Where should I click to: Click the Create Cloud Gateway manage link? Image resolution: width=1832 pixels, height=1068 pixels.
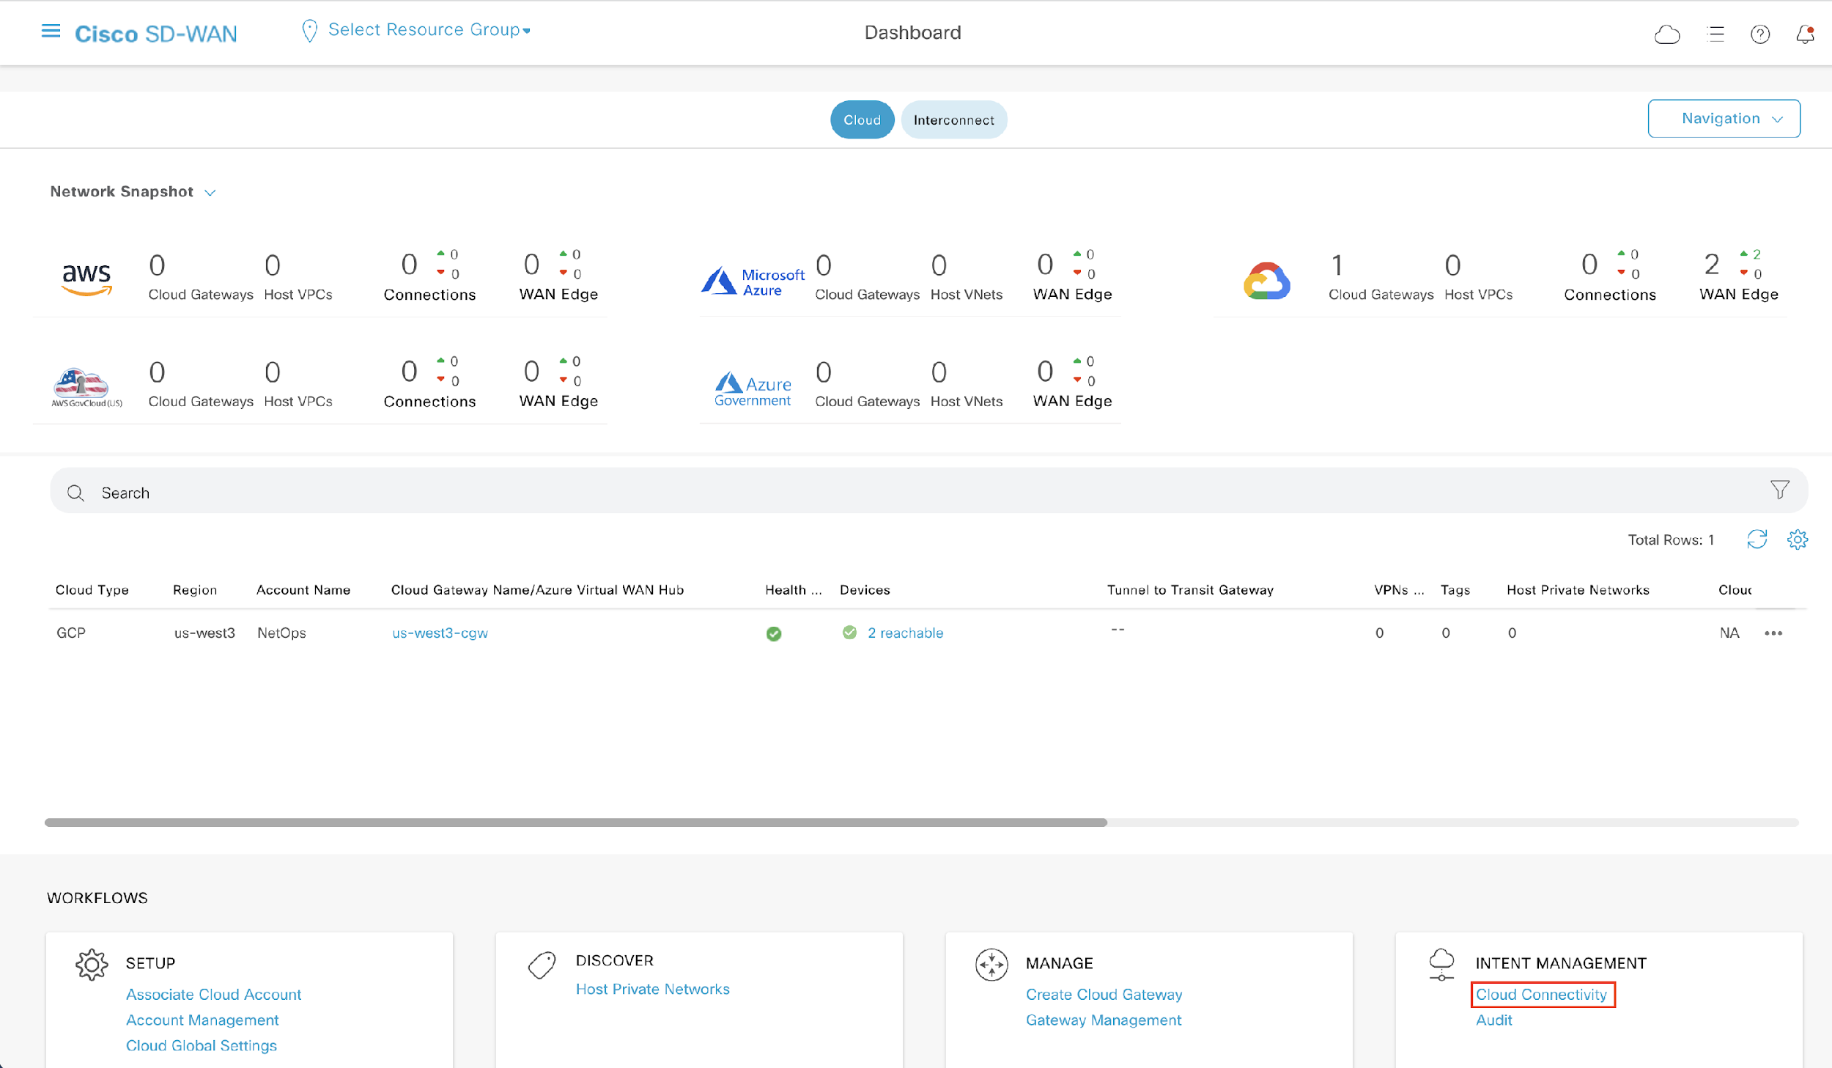1104,994
